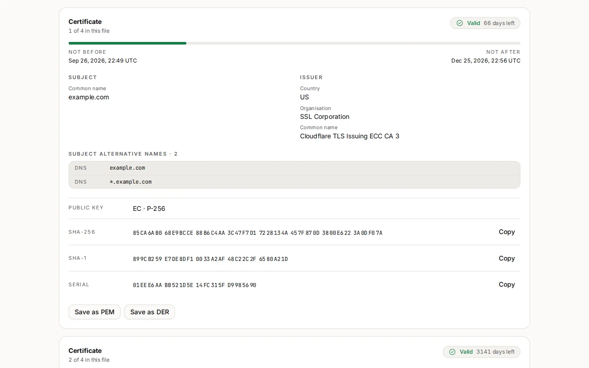
Task: Click the '2 of 4 in this file' label
Action: tap(89, 360)
